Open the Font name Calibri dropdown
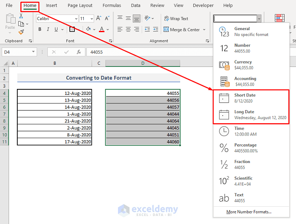296x224 pixels. [x=76, y=19]
